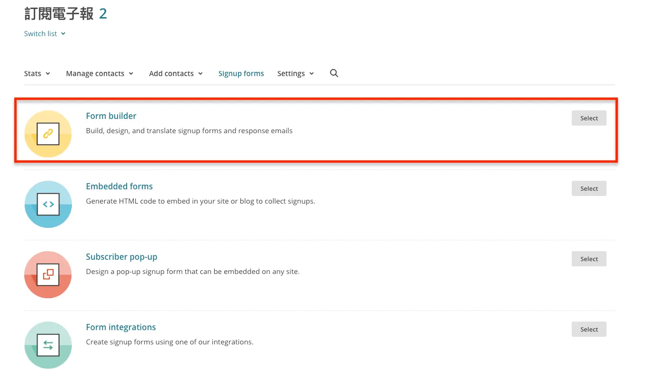
Task: Click text 'Design a pop-up signup form'
Action: point(133,272)
